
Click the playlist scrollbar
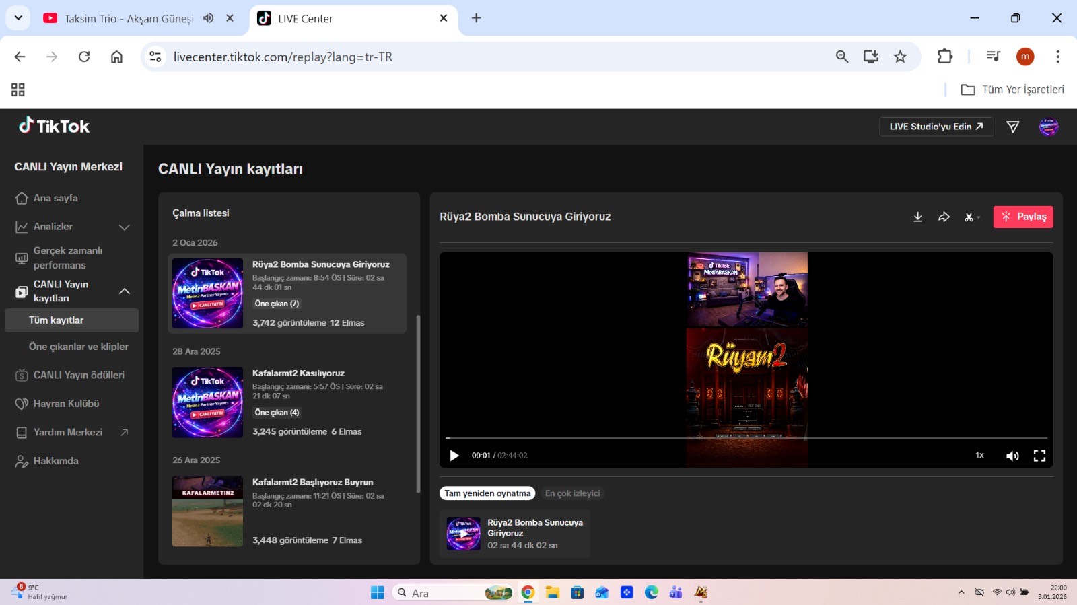418,404
